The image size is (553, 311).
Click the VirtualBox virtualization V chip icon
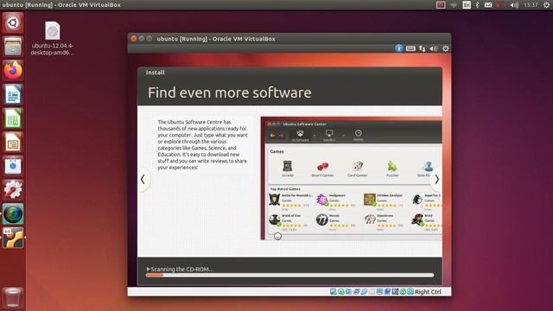[x=395, y=292]
